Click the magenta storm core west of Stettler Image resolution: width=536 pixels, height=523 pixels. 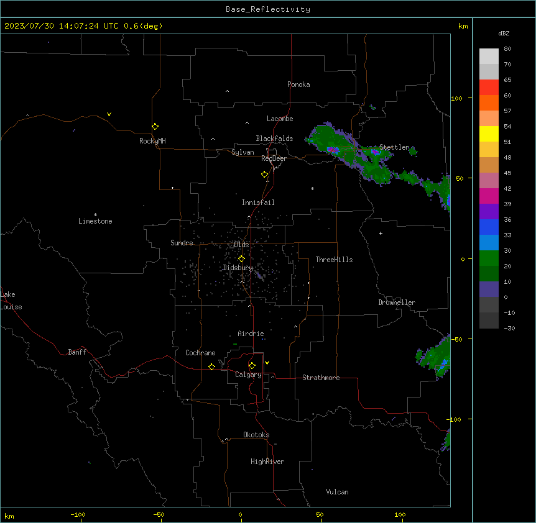(x=333, y=150)
